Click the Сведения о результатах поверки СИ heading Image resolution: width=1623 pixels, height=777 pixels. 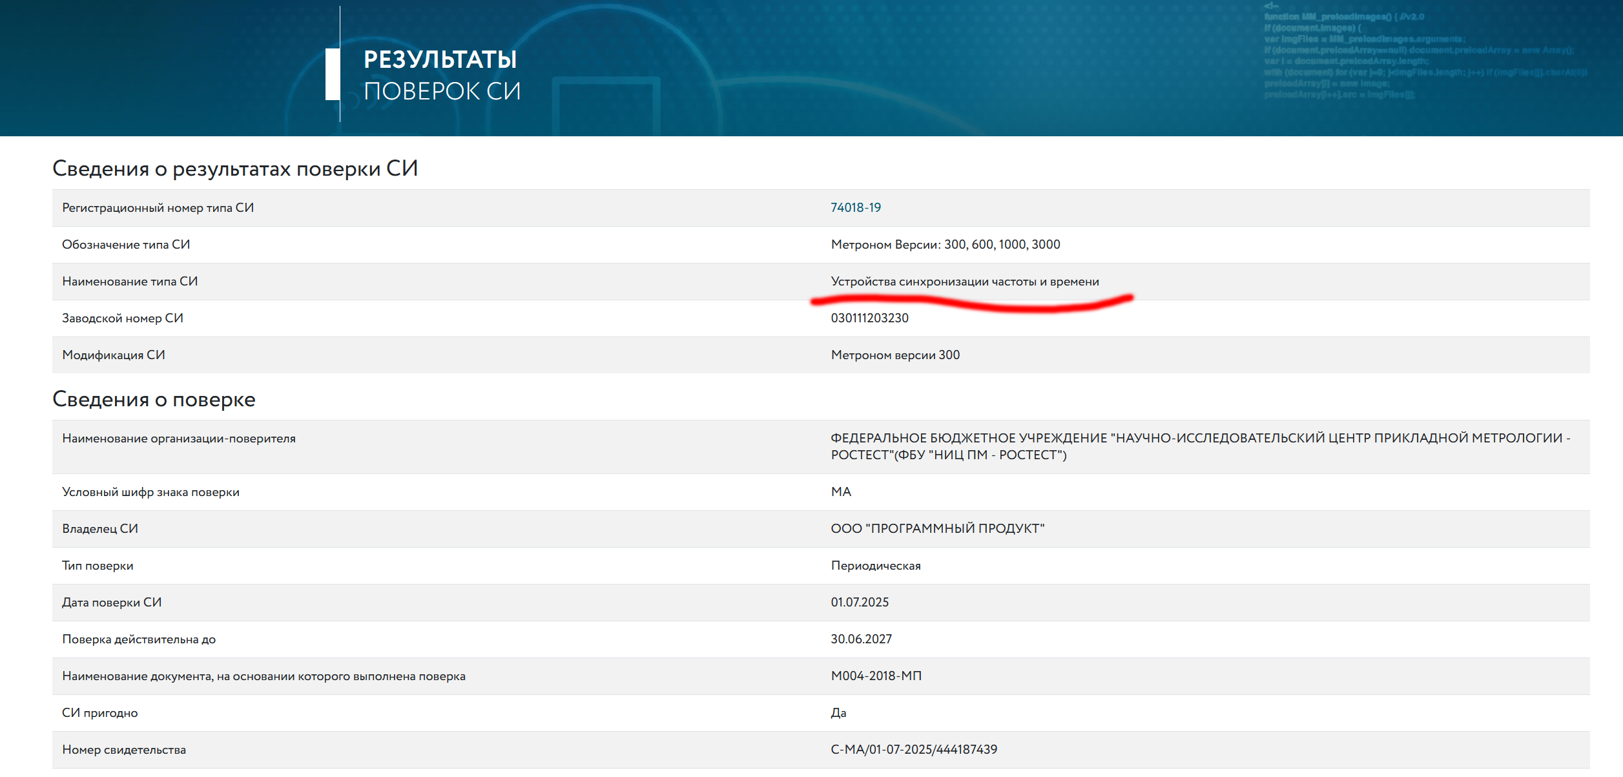click(x=235, y=169)
